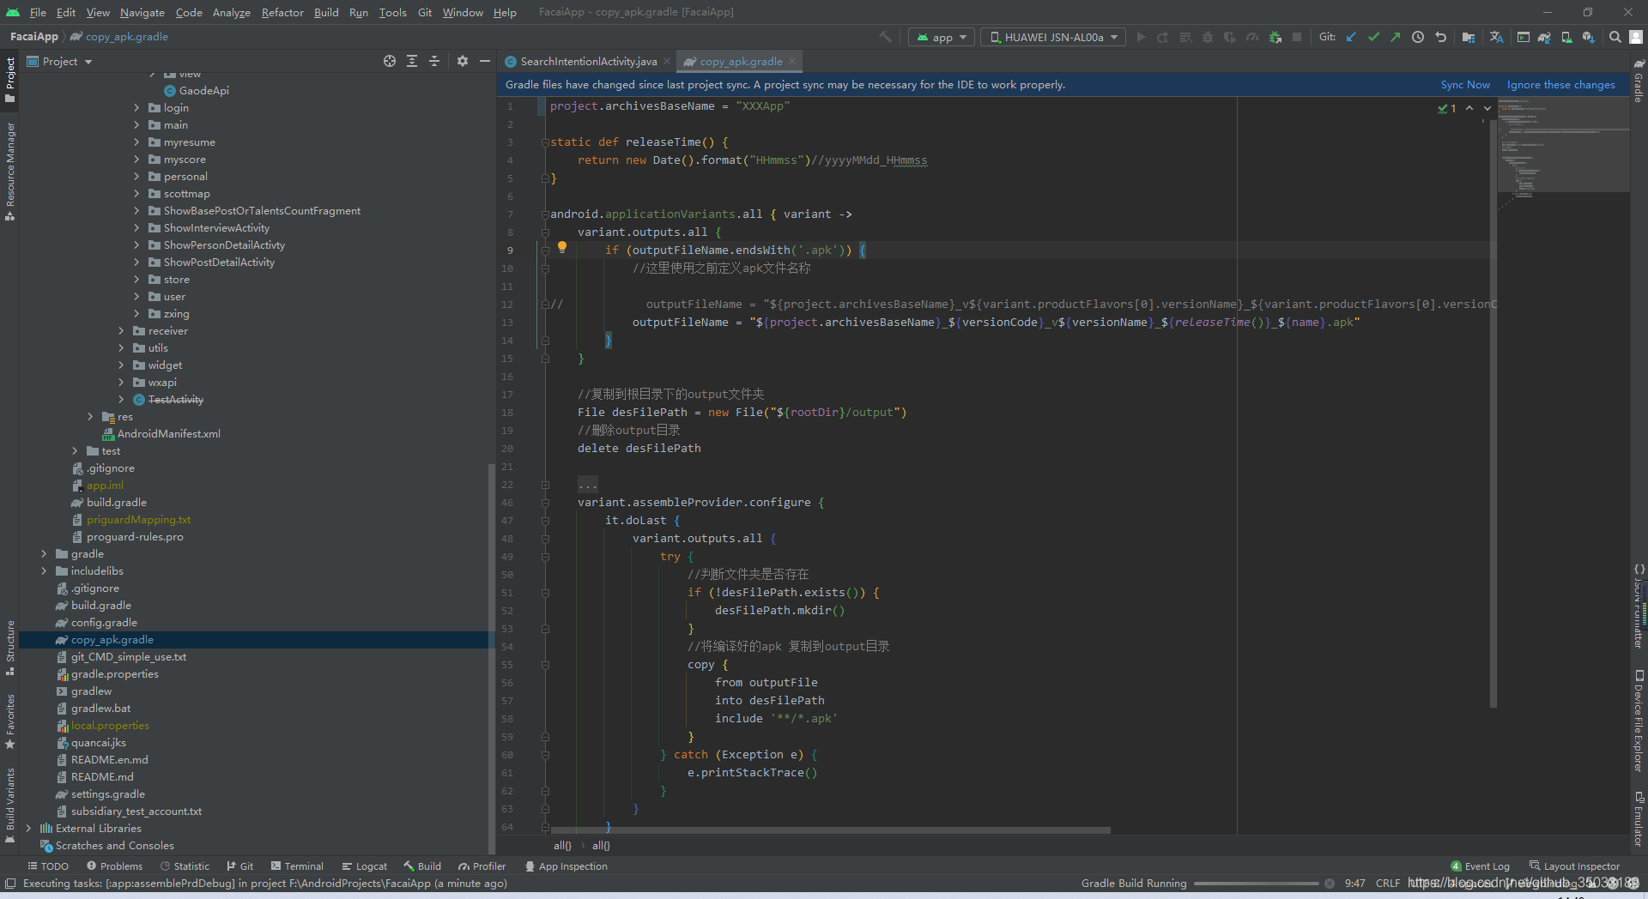Open the Event Log panel

(1480, 866)
